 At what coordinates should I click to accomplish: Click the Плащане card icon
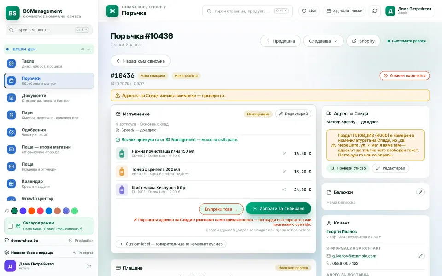click(118, 268)
